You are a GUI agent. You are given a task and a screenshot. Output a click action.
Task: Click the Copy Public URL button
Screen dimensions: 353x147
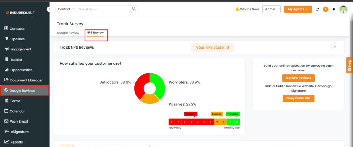[298, 98]
